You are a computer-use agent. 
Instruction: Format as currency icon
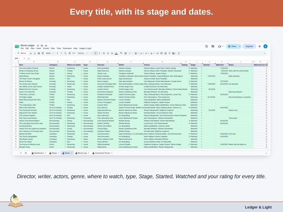(57, 53)
